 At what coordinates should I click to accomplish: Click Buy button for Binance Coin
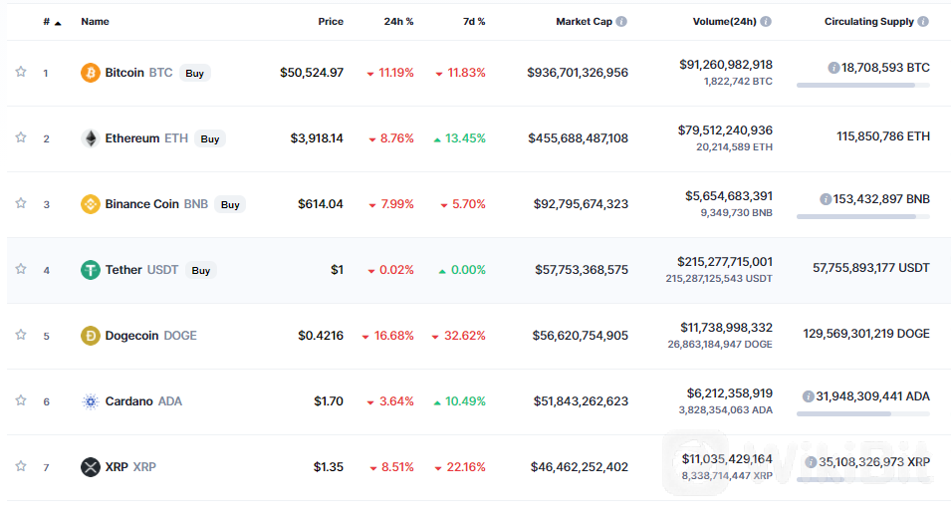[230, 204]
